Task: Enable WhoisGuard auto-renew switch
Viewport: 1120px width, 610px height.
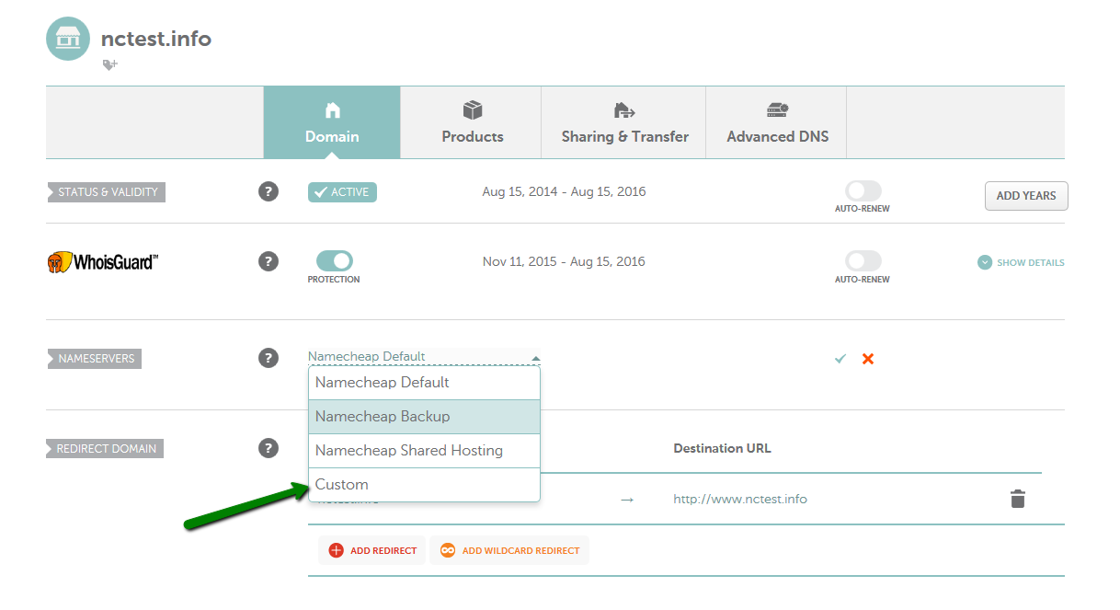Action: pyautogui.click(x=863, y=260)
